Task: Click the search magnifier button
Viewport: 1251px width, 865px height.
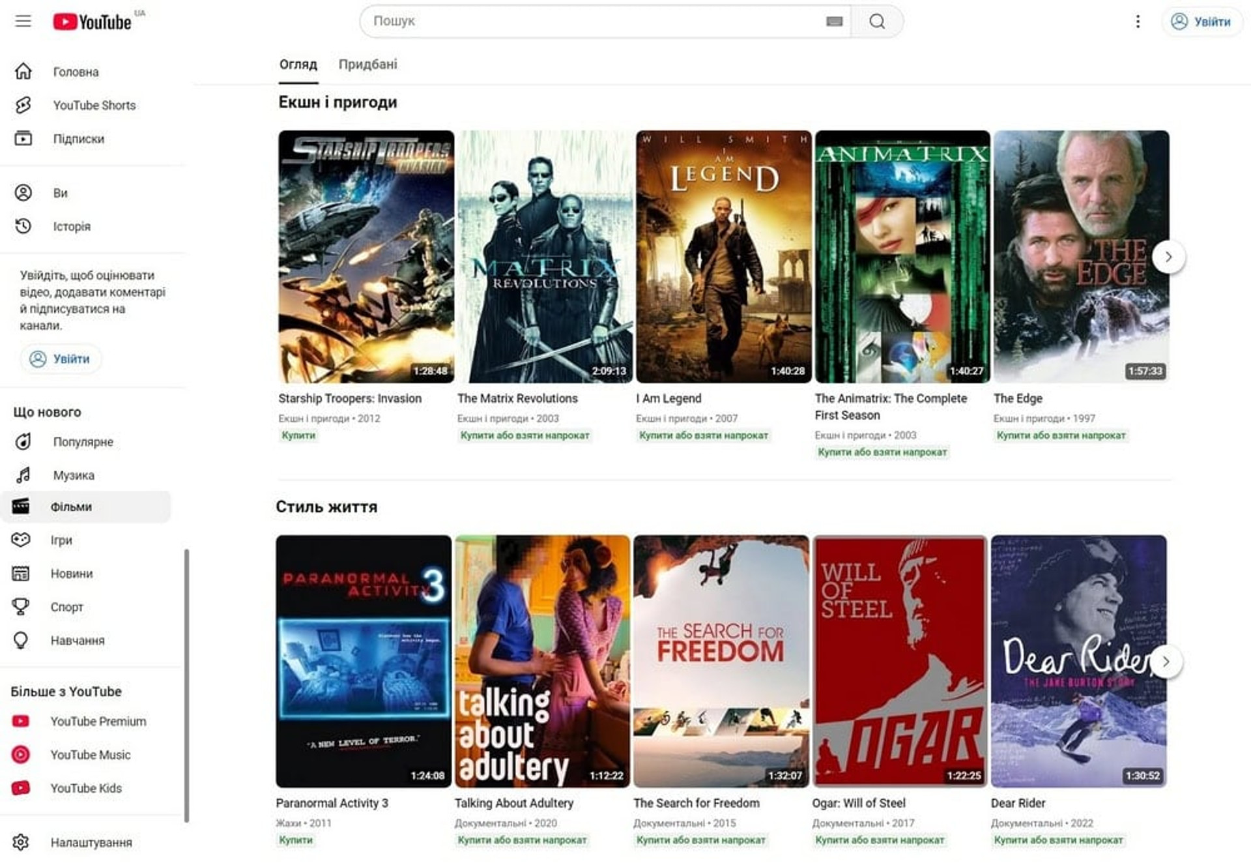Action: [877, 22]
